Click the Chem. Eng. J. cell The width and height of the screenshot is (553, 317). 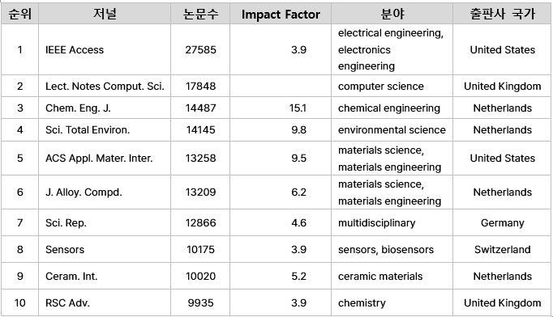pos(105,108)
